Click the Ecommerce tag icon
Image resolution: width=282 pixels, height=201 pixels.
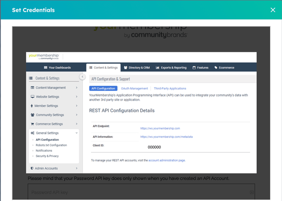point(216,68)
